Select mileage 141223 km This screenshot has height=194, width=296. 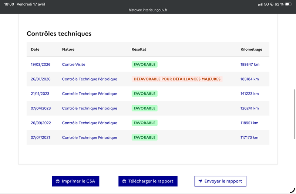point(249,94)
